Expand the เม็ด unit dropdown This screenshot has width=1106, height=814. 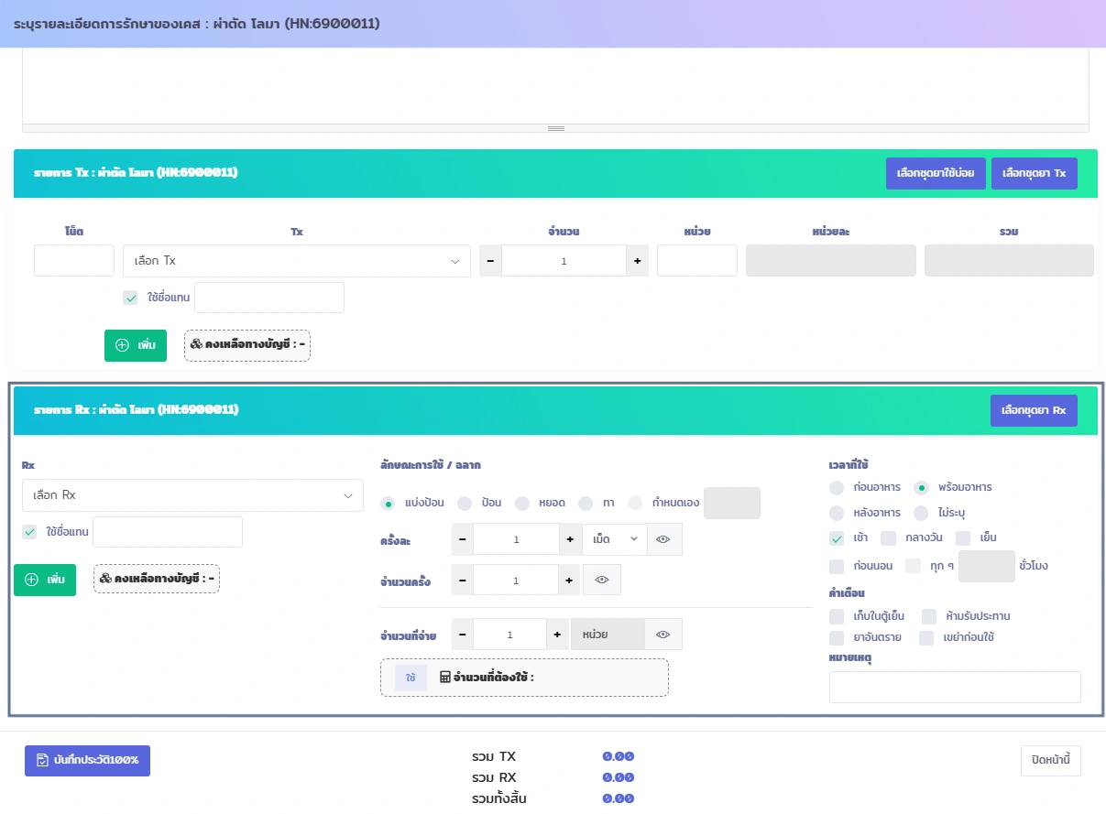pyautogui.click(x=614, y=539)
